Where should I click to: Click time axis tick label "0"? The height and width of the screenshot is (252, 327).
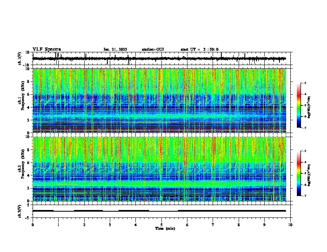click(x=33, y=225)
